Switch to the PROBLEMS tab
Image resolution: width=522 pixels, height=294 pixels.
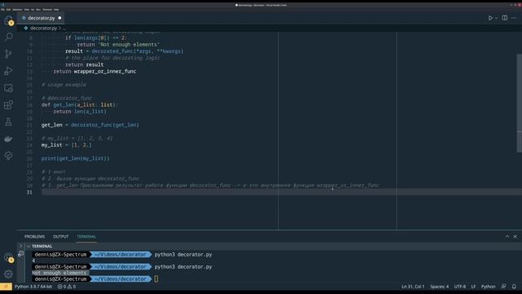pyautogui.click(x=34, y=237)
